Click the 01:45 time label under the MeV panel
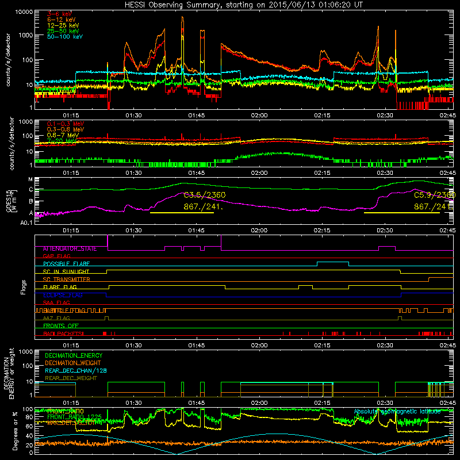460x460 pixels. tap(197, 173)
